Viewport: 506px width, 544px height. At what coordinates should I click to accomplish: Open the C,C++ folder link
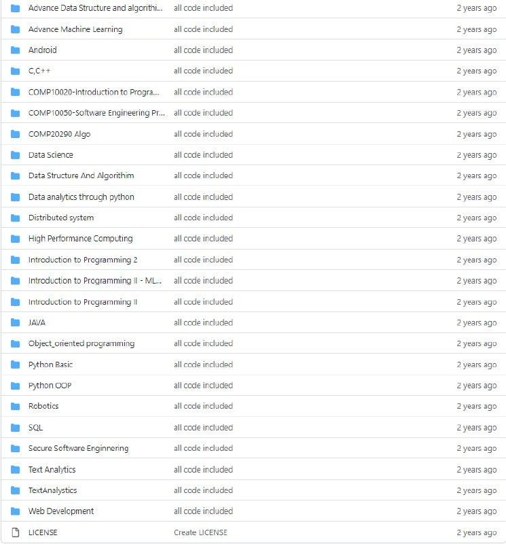(x=39, y=71)
